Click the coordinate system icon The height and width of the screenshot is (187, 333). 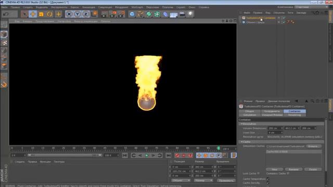click(x=94, y=14)
